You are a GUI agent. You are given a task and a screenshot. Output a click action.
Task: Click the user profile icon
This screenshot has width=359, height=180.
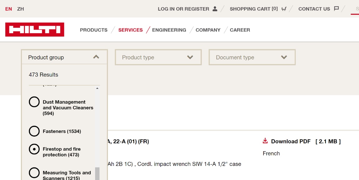coord(215,9)
